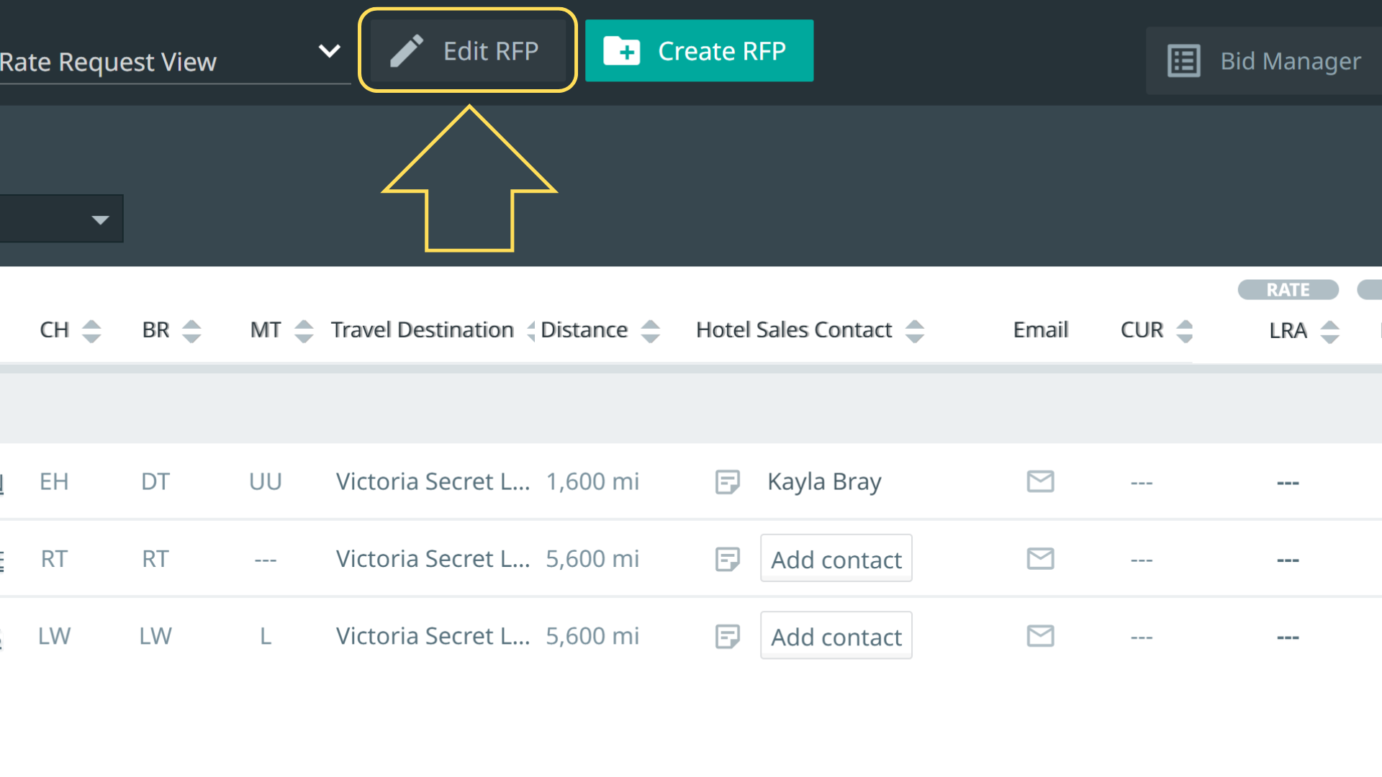Sort by the BR column

point(191,331)
